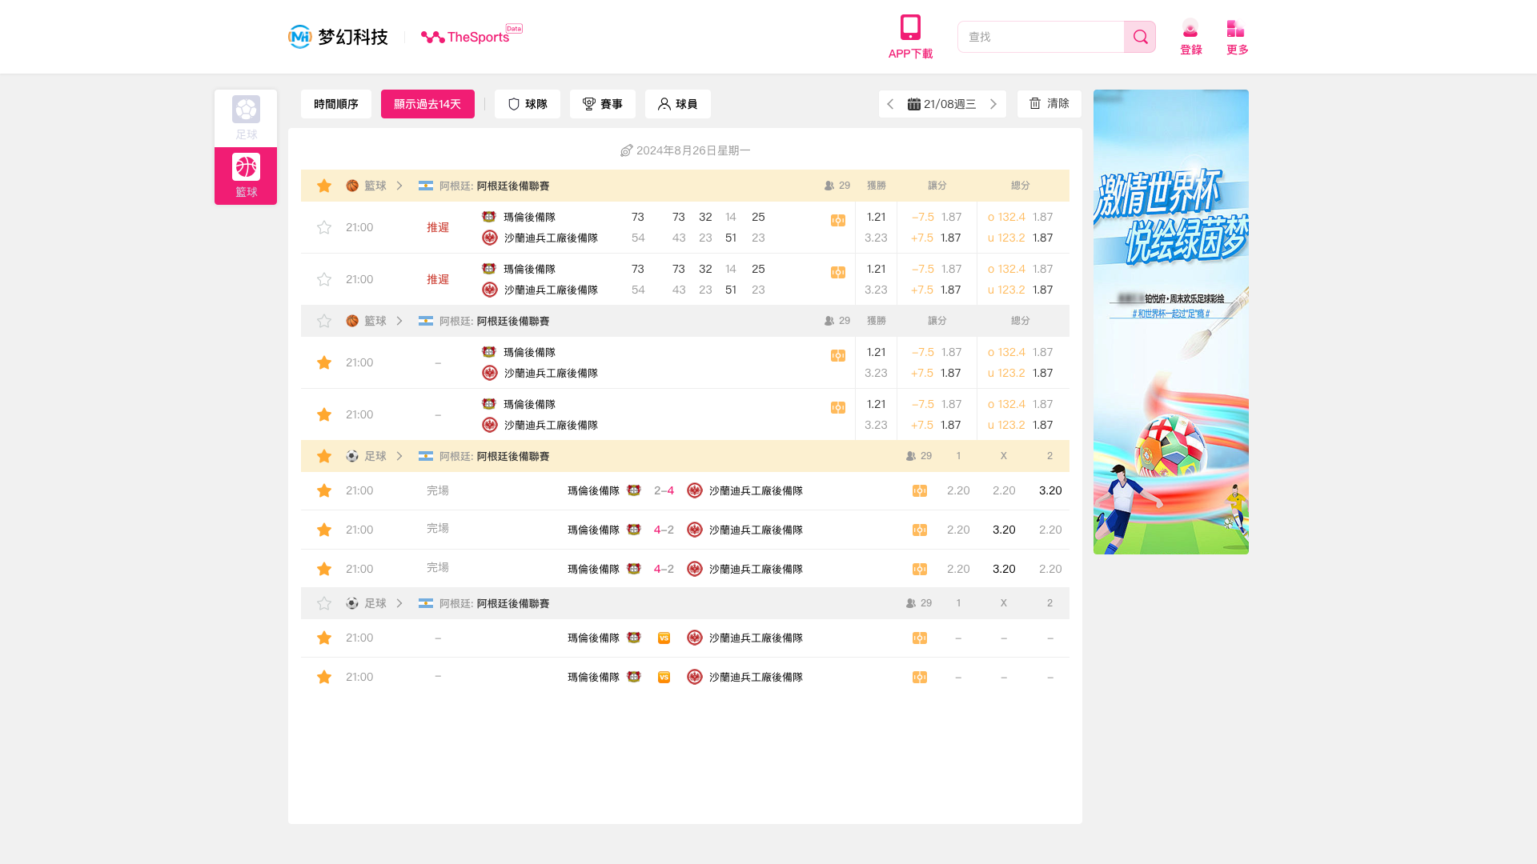The width and height of the screenshot is (1537, 864).
Task: Toggle star on second 籃球 league header
Action: point(324,322)
